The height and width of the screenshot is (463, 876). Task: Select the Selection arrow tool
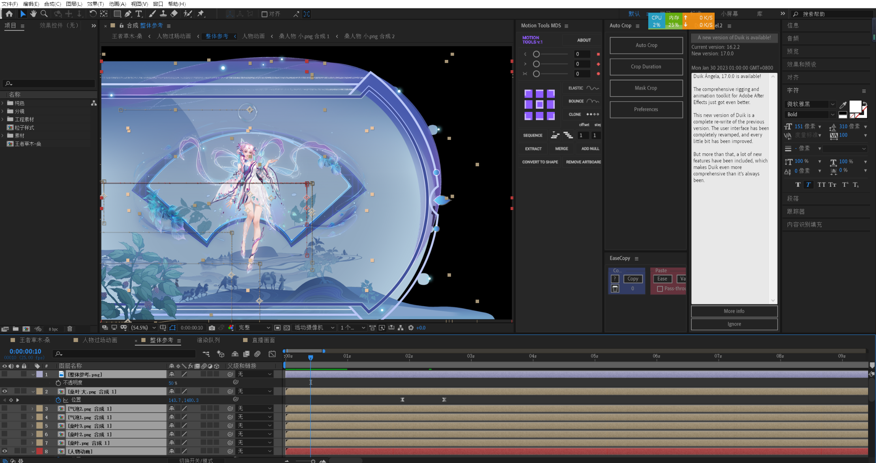click(23, 14)
